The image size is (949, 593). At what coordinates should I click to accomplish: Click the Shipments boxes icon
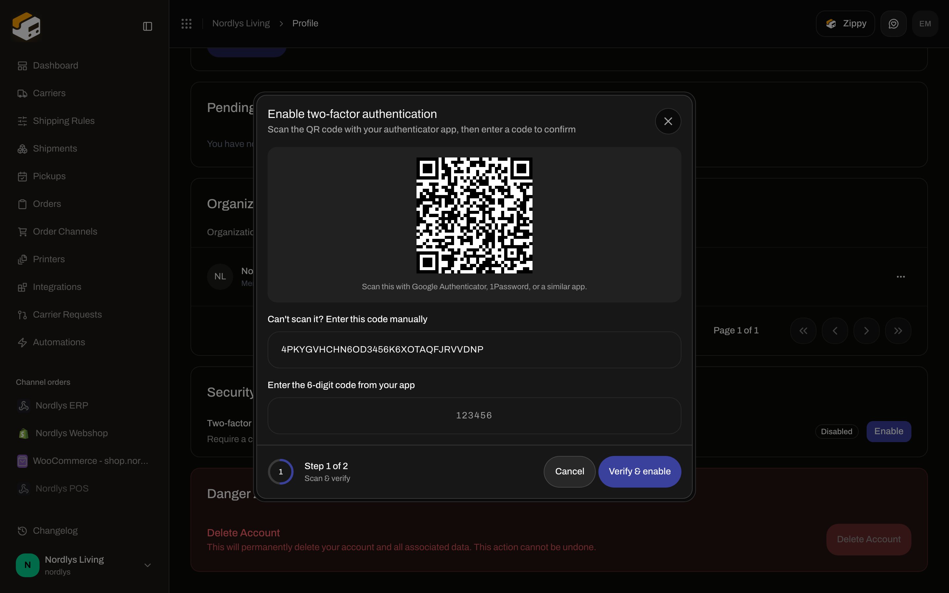tap(22, 149)
